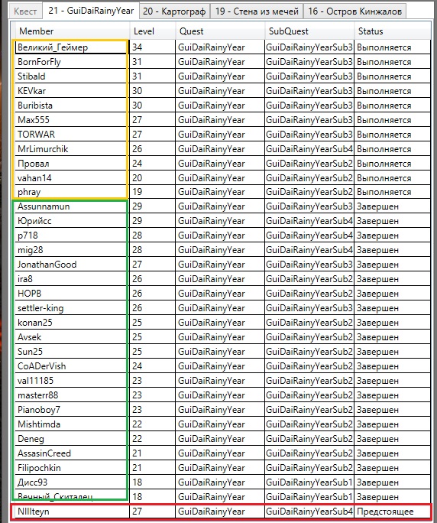The width and height of the screenshot is (437, 523).
Task: Sort by the Level column header
Action: [x=152, y=31]
